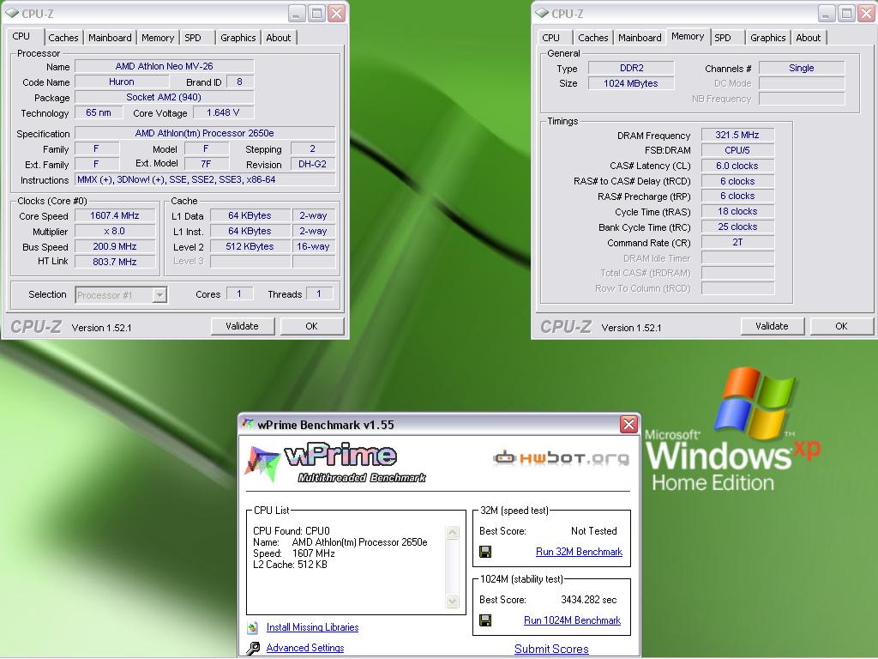Click the Socket AM2 (940) package field

(x=164, y=97)
